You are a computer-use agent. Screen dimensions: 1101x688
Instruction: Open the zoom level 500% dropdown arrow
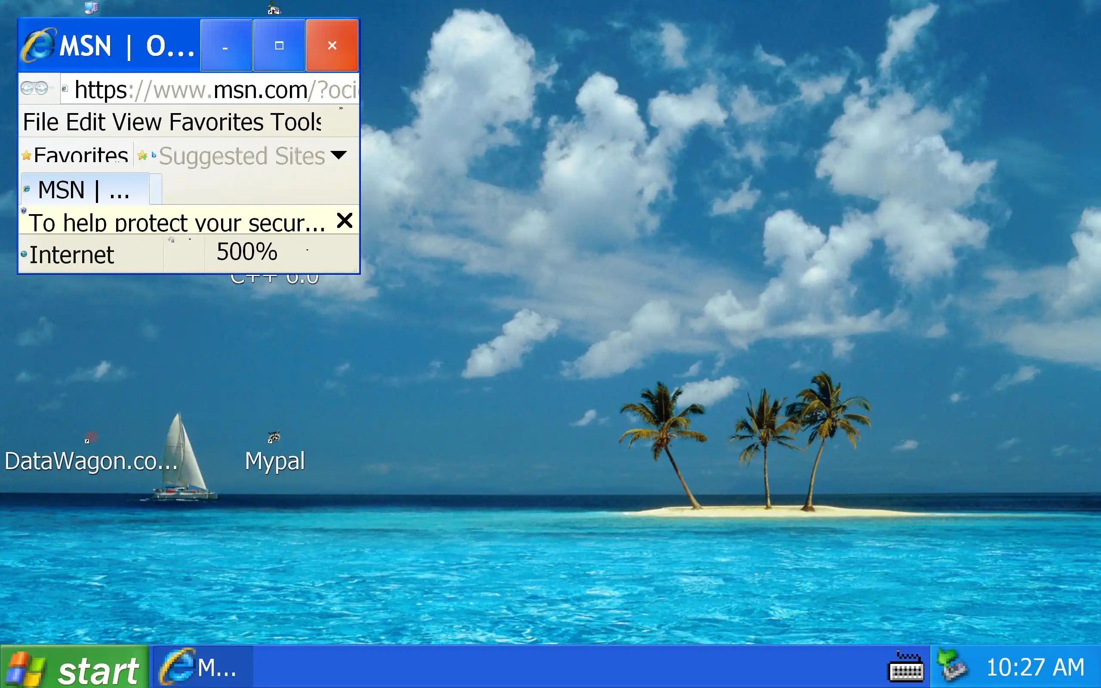[x=308, y=250]
